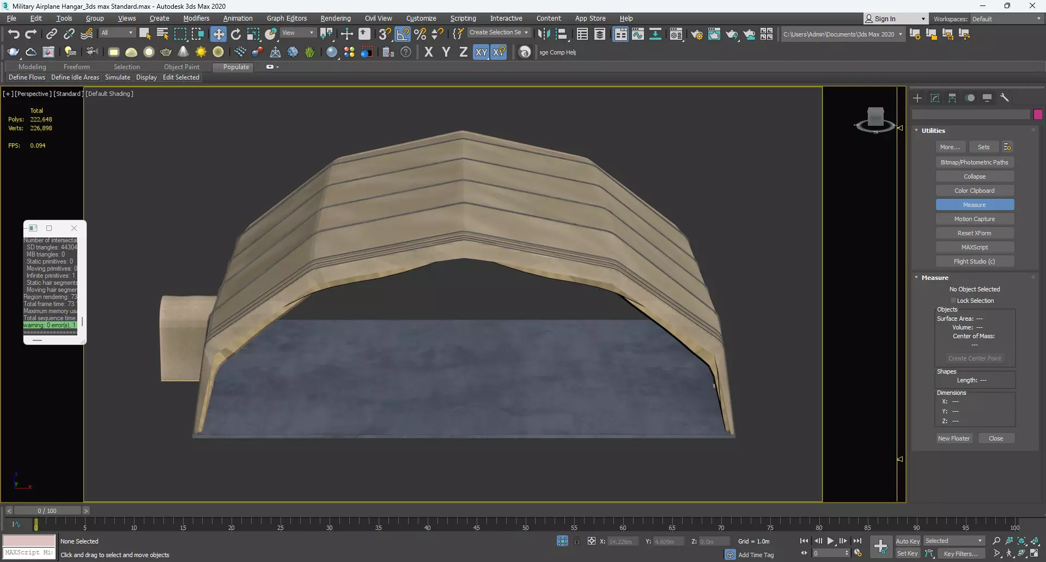Click the Reset XForm utility button
This screenshot has height=562, width=1046.
975,233
